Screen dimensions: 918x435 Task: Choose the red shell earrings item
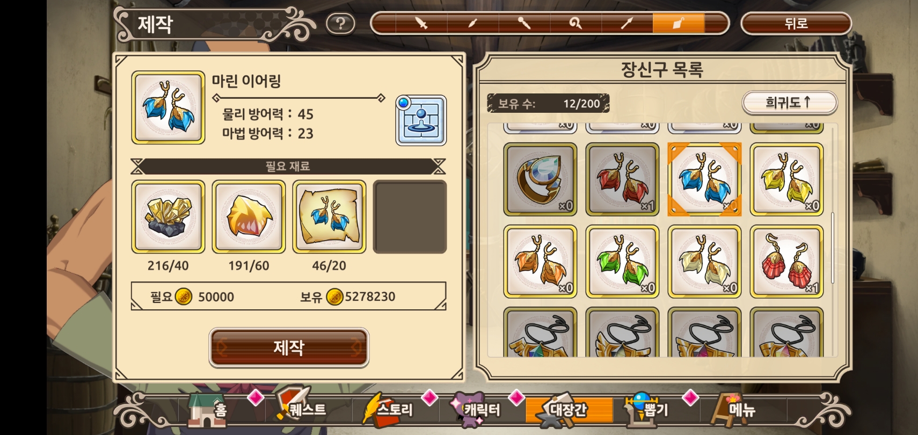click(786, 262)
